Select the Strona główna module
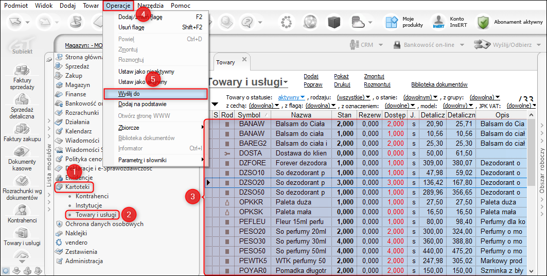 pos(84,57)
